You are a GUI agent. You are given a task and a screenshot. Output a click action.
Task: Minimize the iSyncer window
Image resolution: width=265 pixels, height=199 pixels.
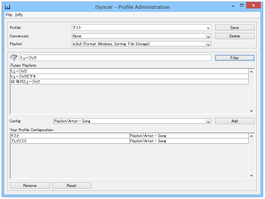[233, 6]
